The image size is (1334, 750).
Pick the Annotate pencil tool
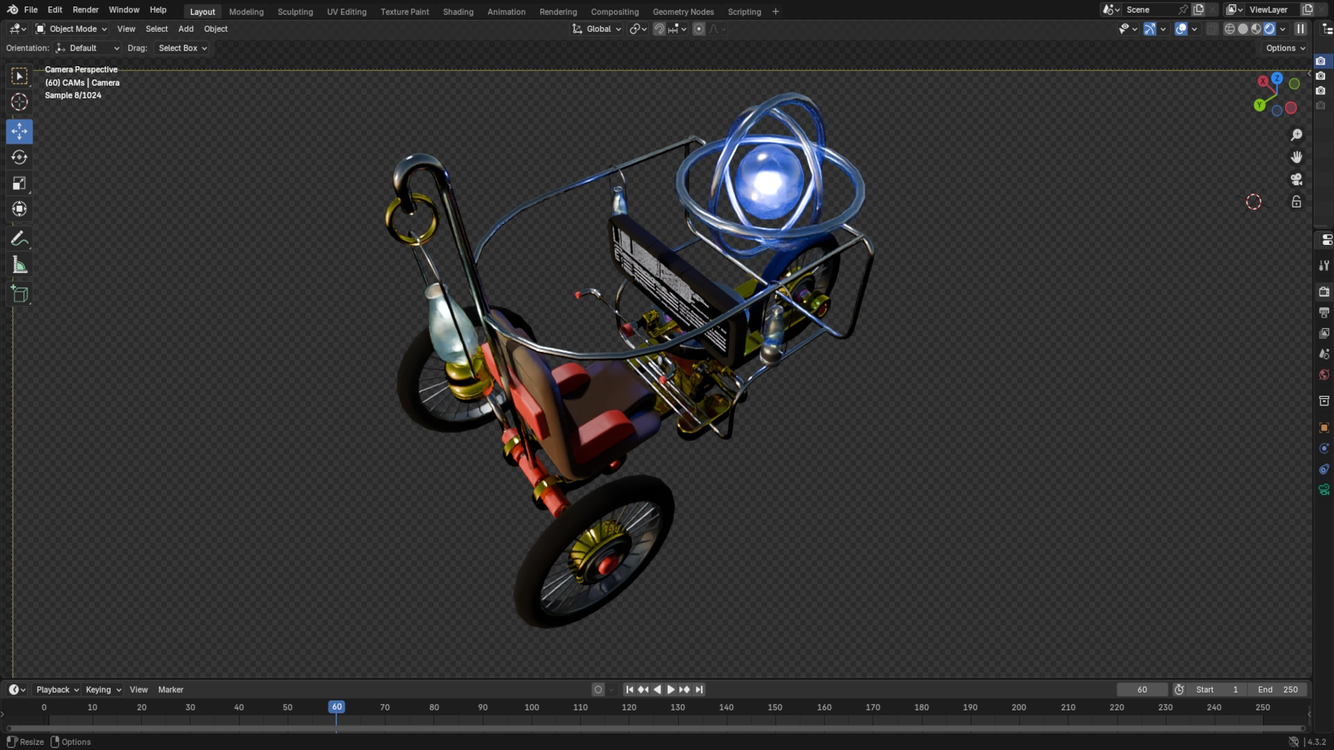(19, 240)
